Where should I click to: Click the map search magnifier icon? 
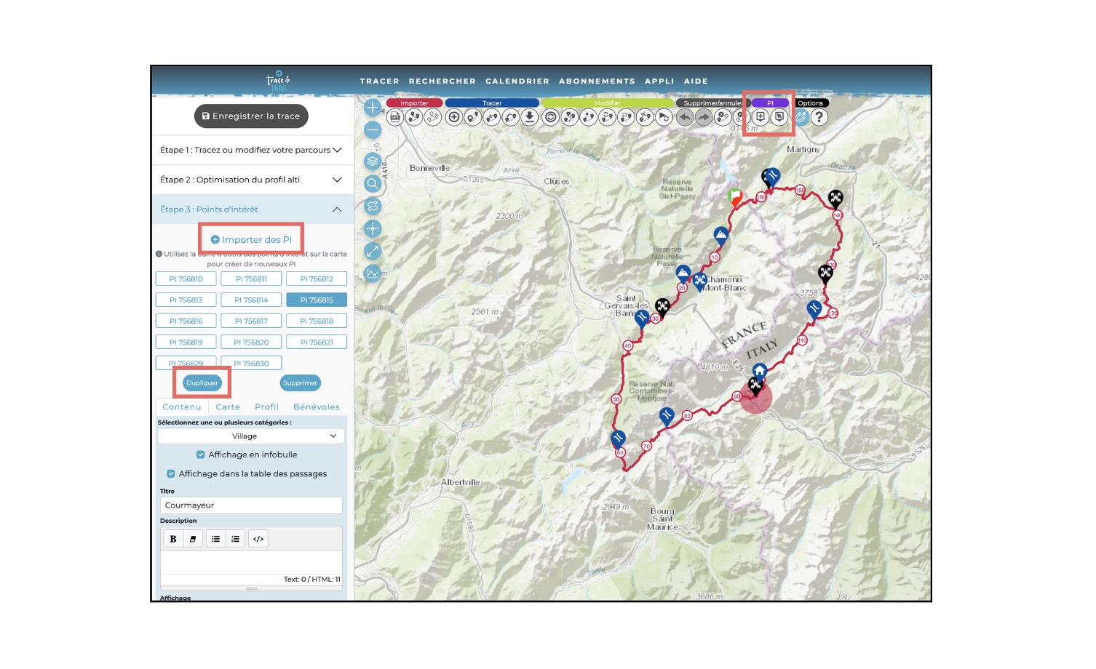pos(373,184)
